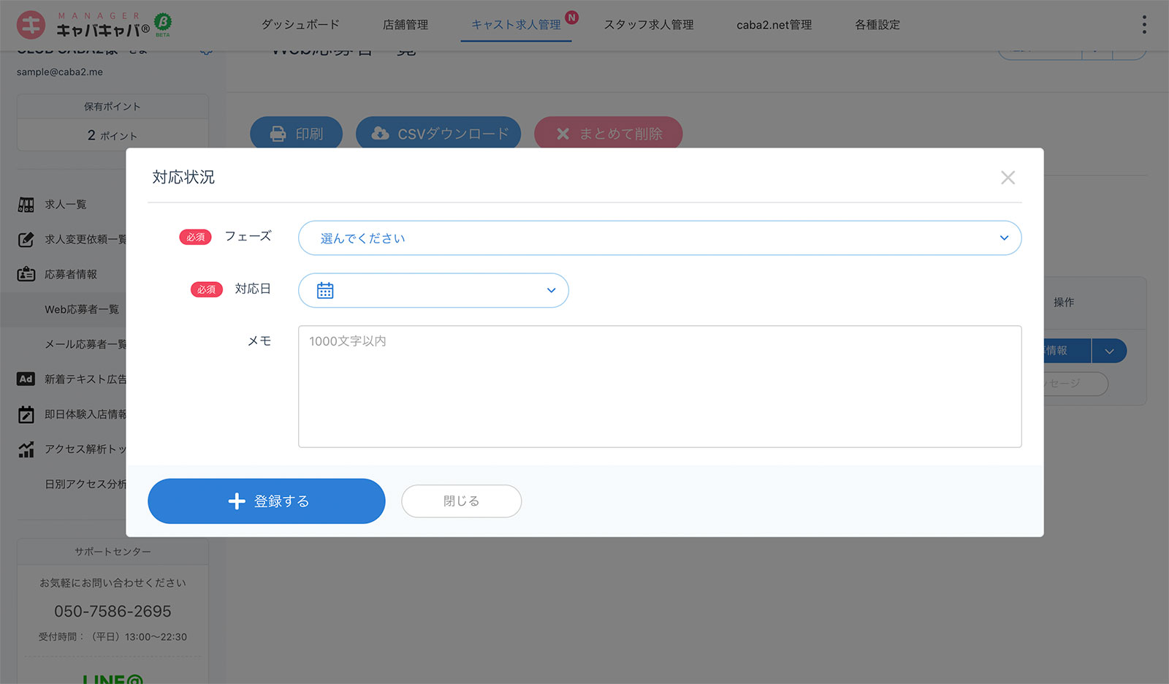Click the 応募者情報 ID card icon
This screenshot has height=684, width=1169.
pos(26,275)
